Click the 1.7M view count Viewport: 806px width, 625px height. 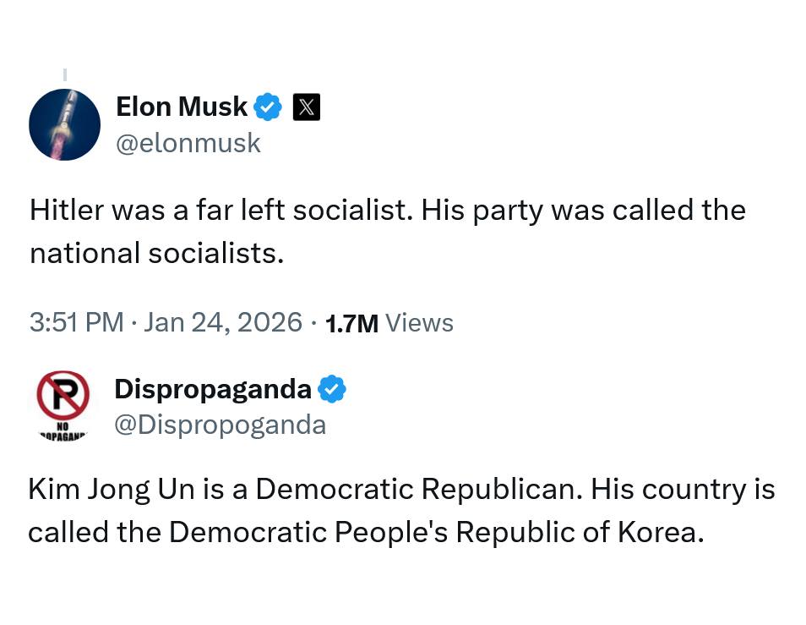click(351, 323)
